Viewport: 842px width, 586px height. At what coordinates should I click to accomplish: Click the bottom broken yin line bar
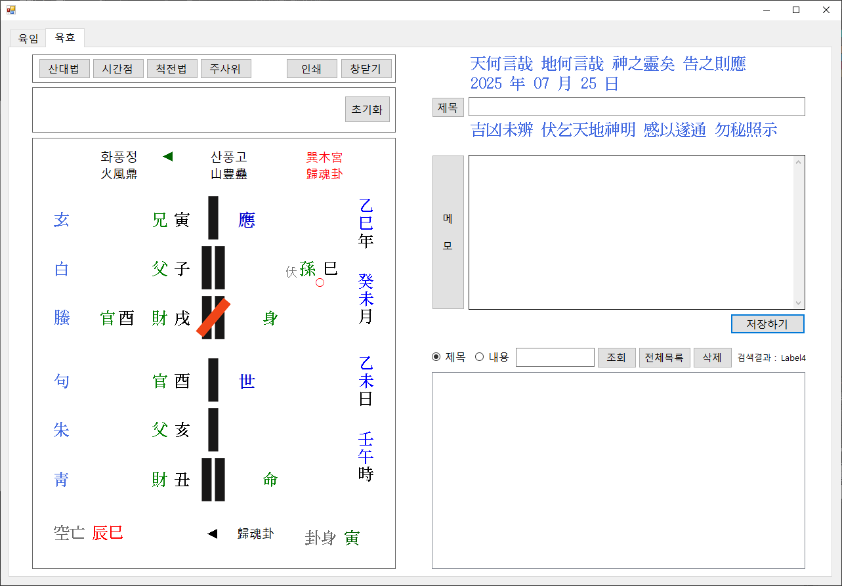(213, 480)
